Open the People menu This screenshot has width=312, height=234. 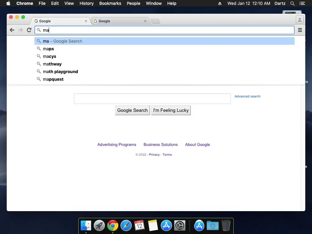(133, 3)
